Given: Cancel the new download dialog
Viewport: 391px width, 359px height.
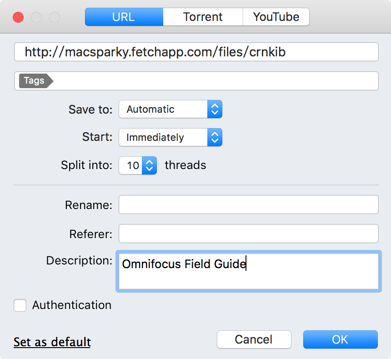Looking at the screenshot, I should click(x=254, y=339).
